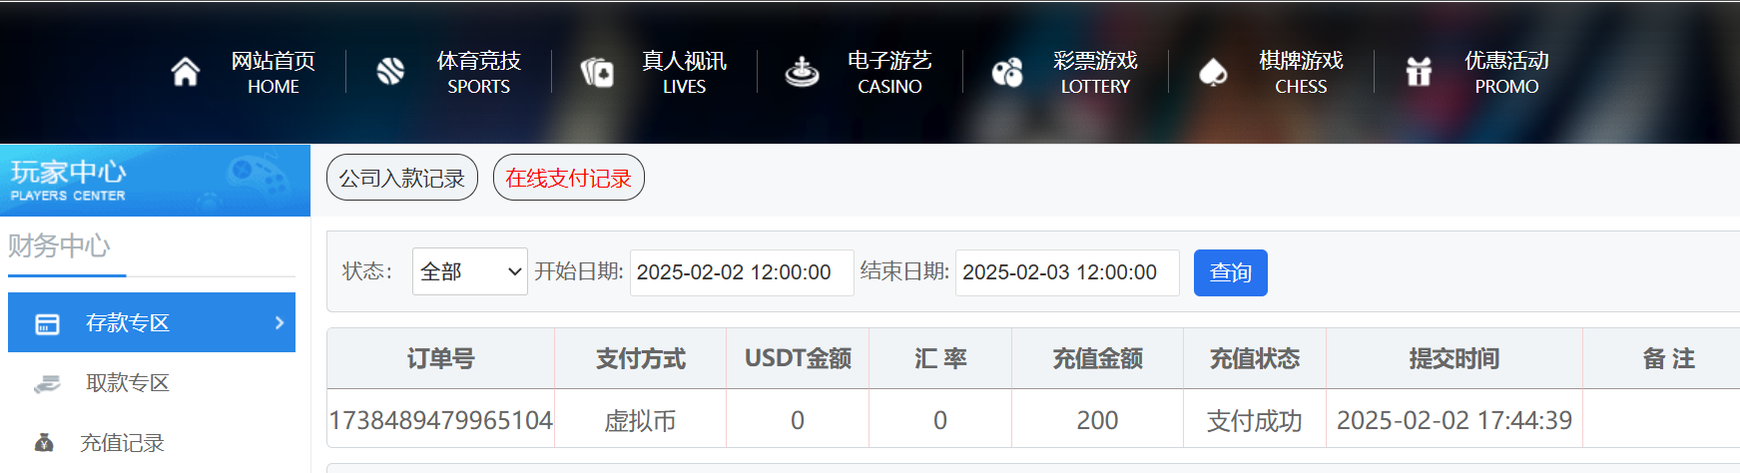Image resolution: width=1740 pixels, height=473 pixels.
Task: Click the gift box icon for Promo
Action: click(1419, 72)
